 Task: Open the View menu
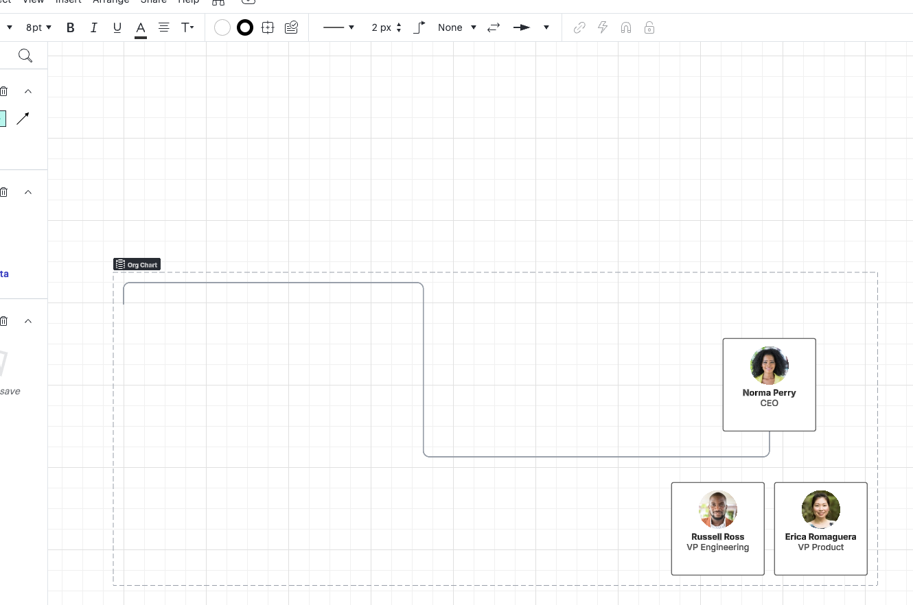[x=33, y=2]
